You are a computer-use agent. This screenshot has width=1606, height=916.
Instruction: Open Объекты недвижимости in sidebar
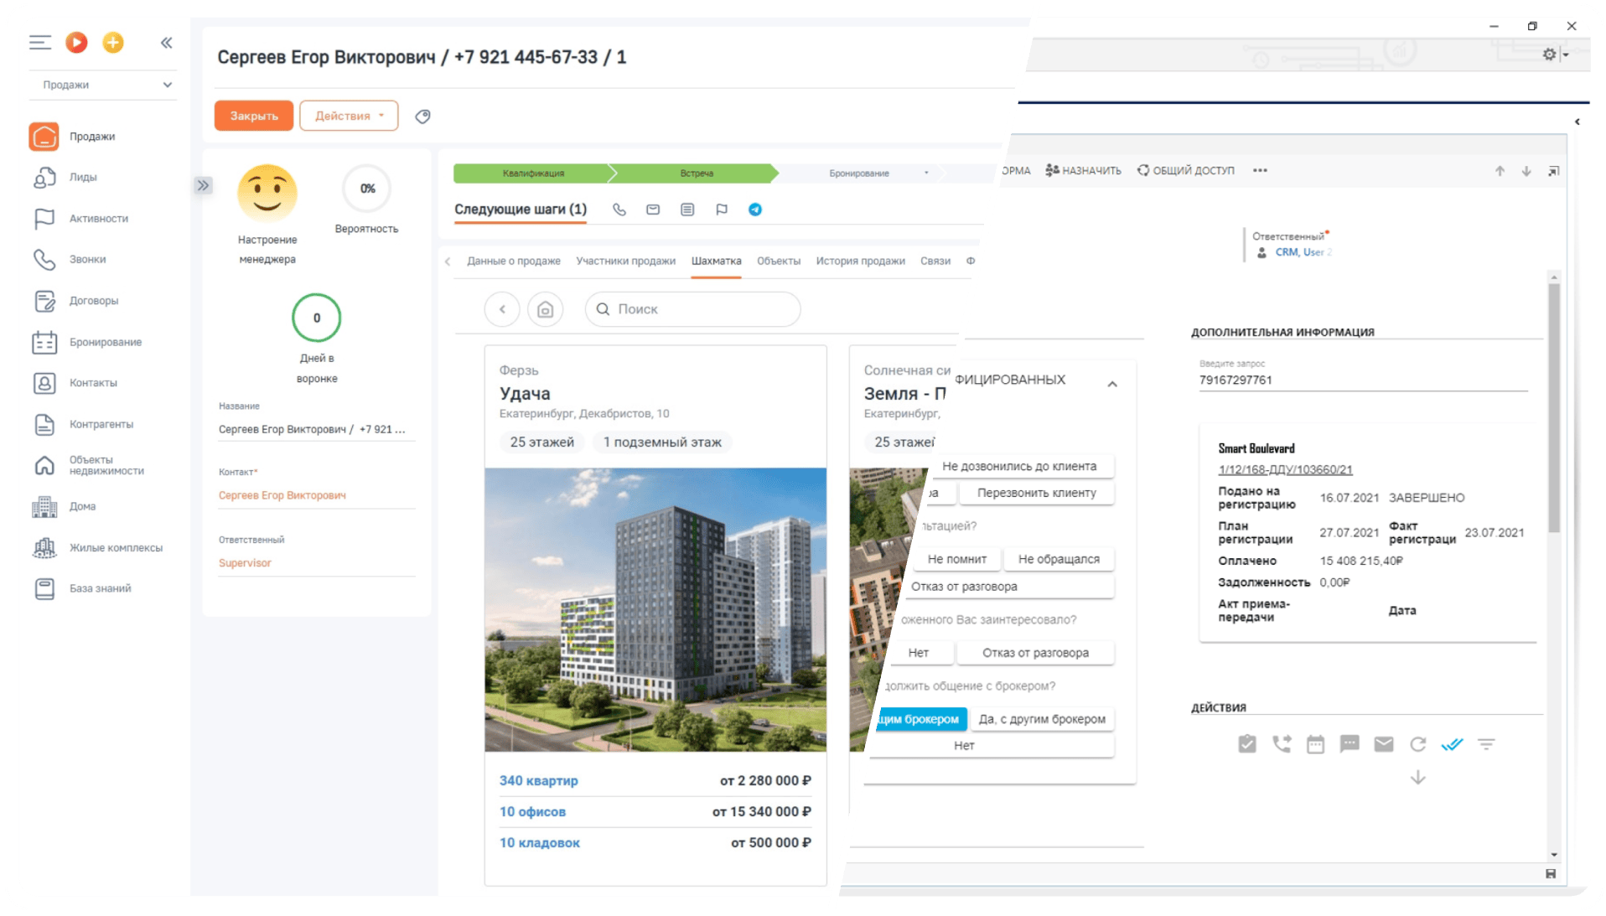[x=106, y=465]
